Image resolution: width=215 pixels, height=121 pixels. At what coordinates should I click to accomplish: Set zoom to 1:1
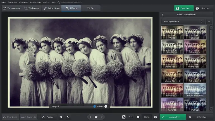pos(131,117)
